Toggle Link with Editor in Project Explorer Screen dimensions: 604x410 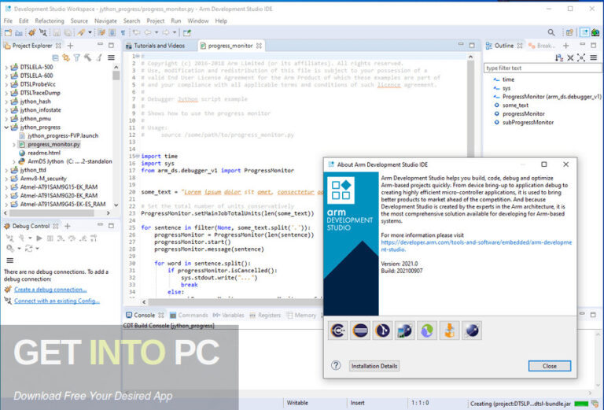(x=66, y=57)
